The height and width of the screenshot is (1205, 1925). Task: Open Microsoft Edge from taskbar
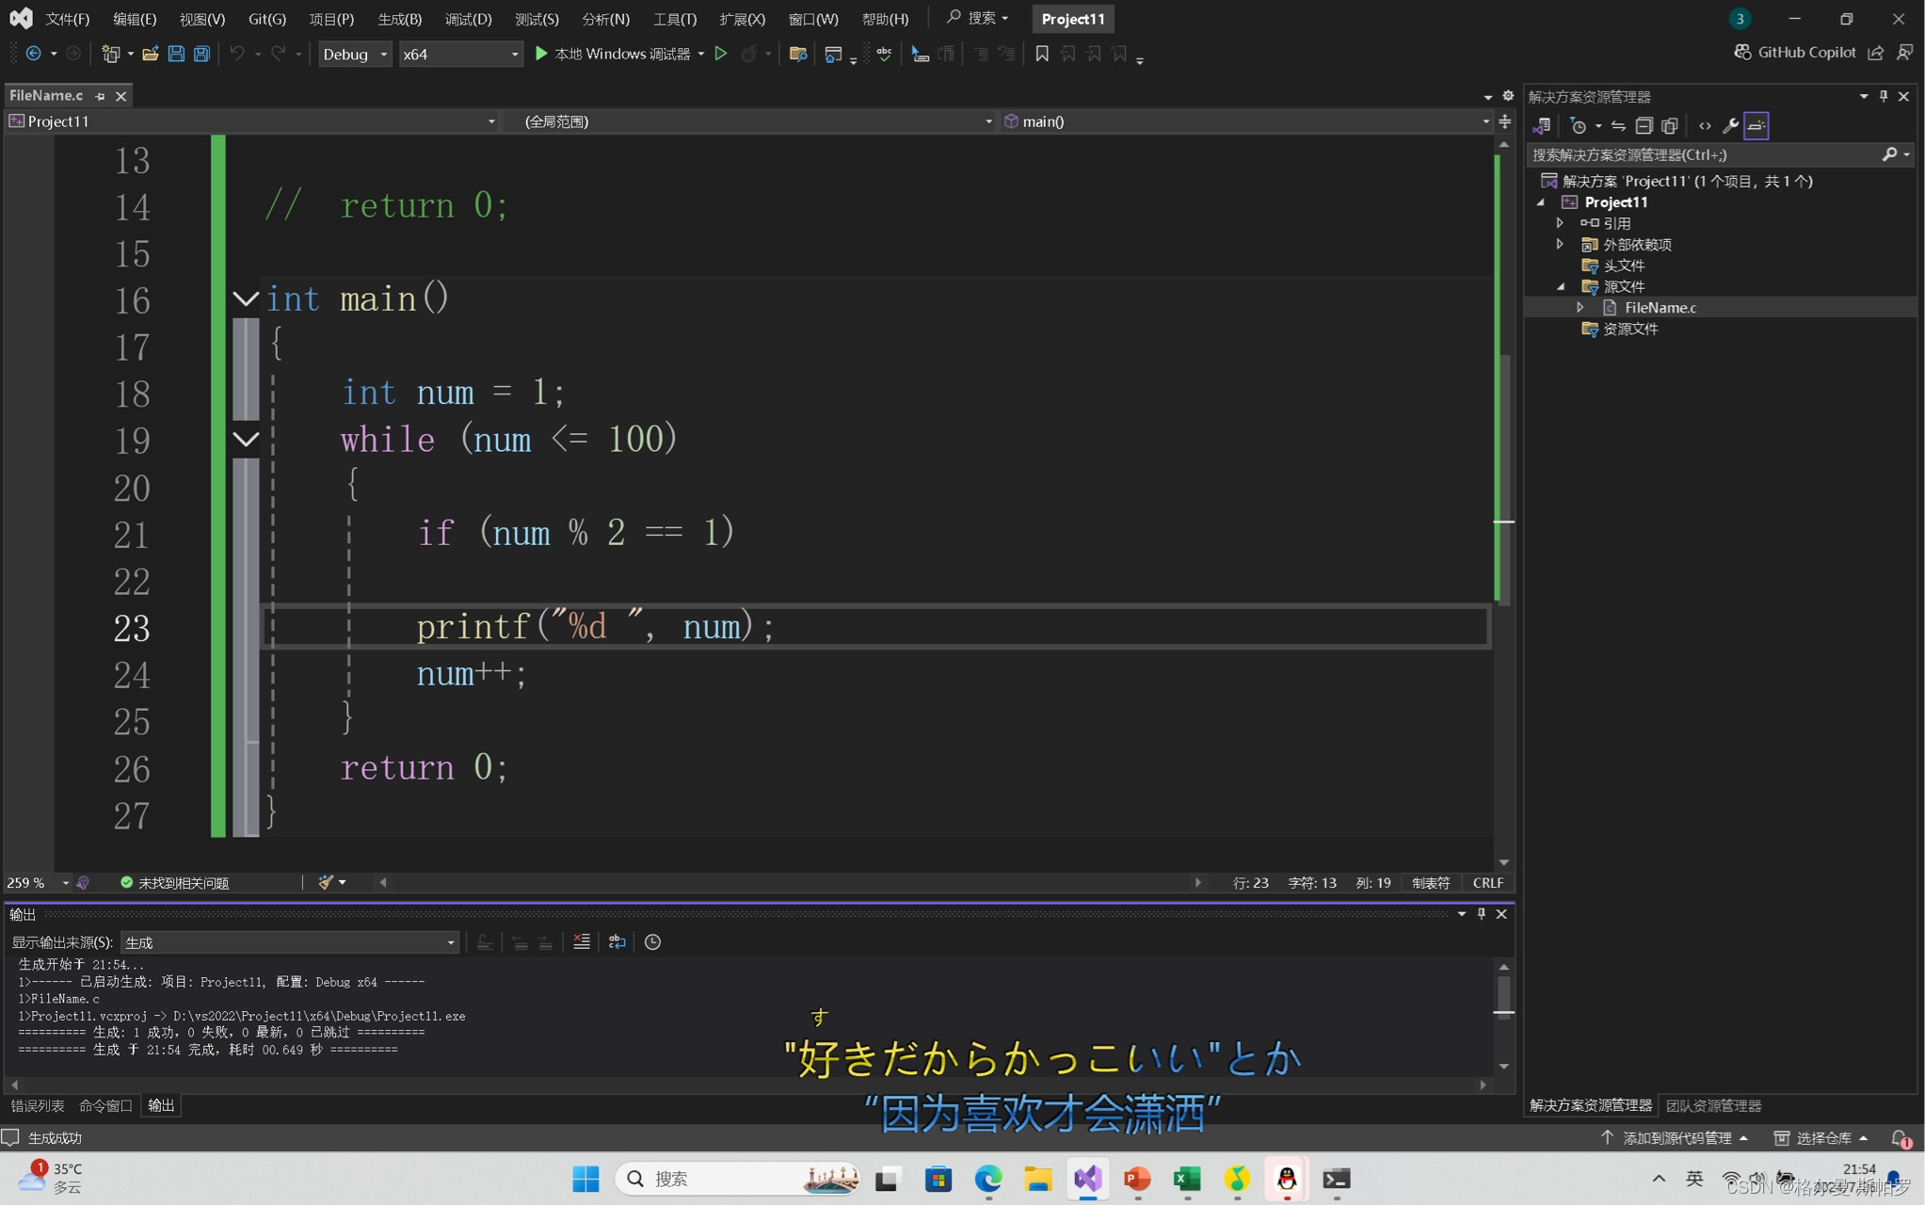[x=988, y=1179]
